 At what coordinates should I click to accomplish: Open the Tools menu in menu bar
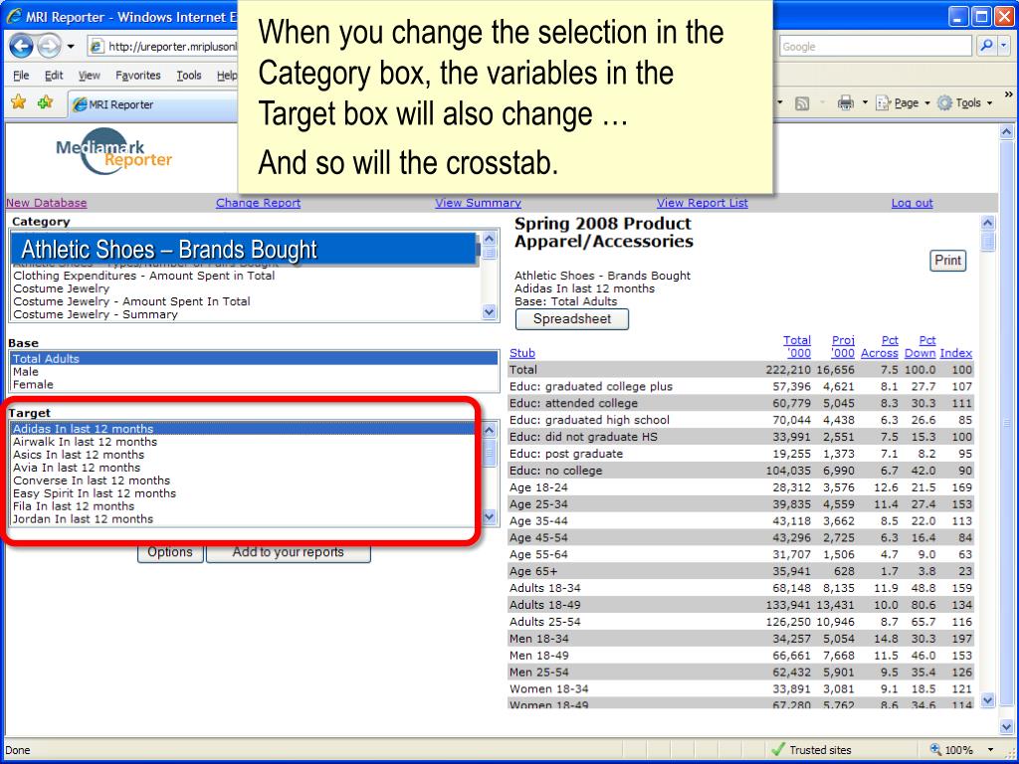coord(188,76)
